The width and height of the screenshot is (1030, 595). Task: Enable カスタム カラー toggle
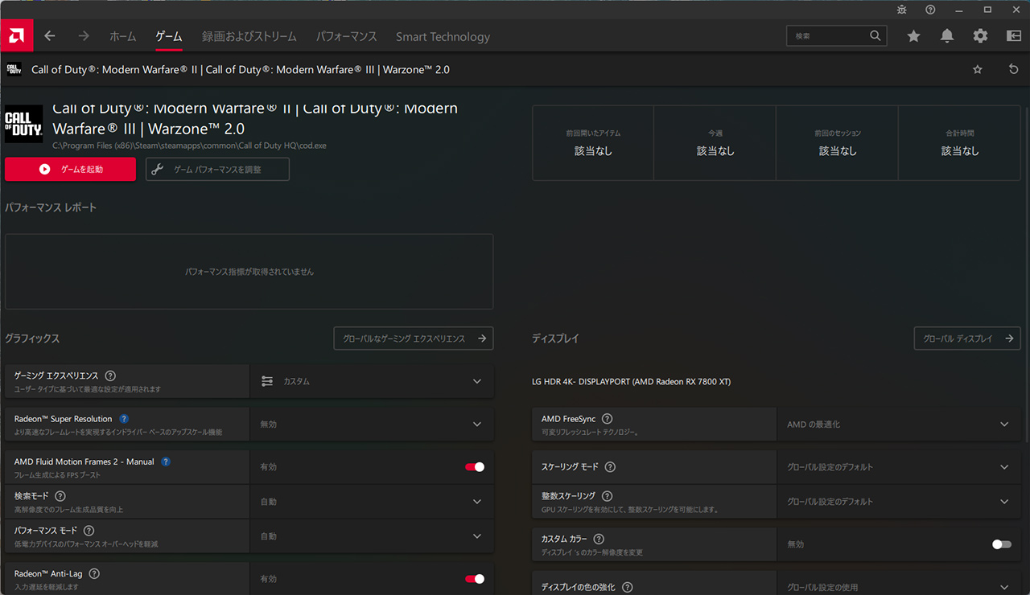coord(1002,544)
